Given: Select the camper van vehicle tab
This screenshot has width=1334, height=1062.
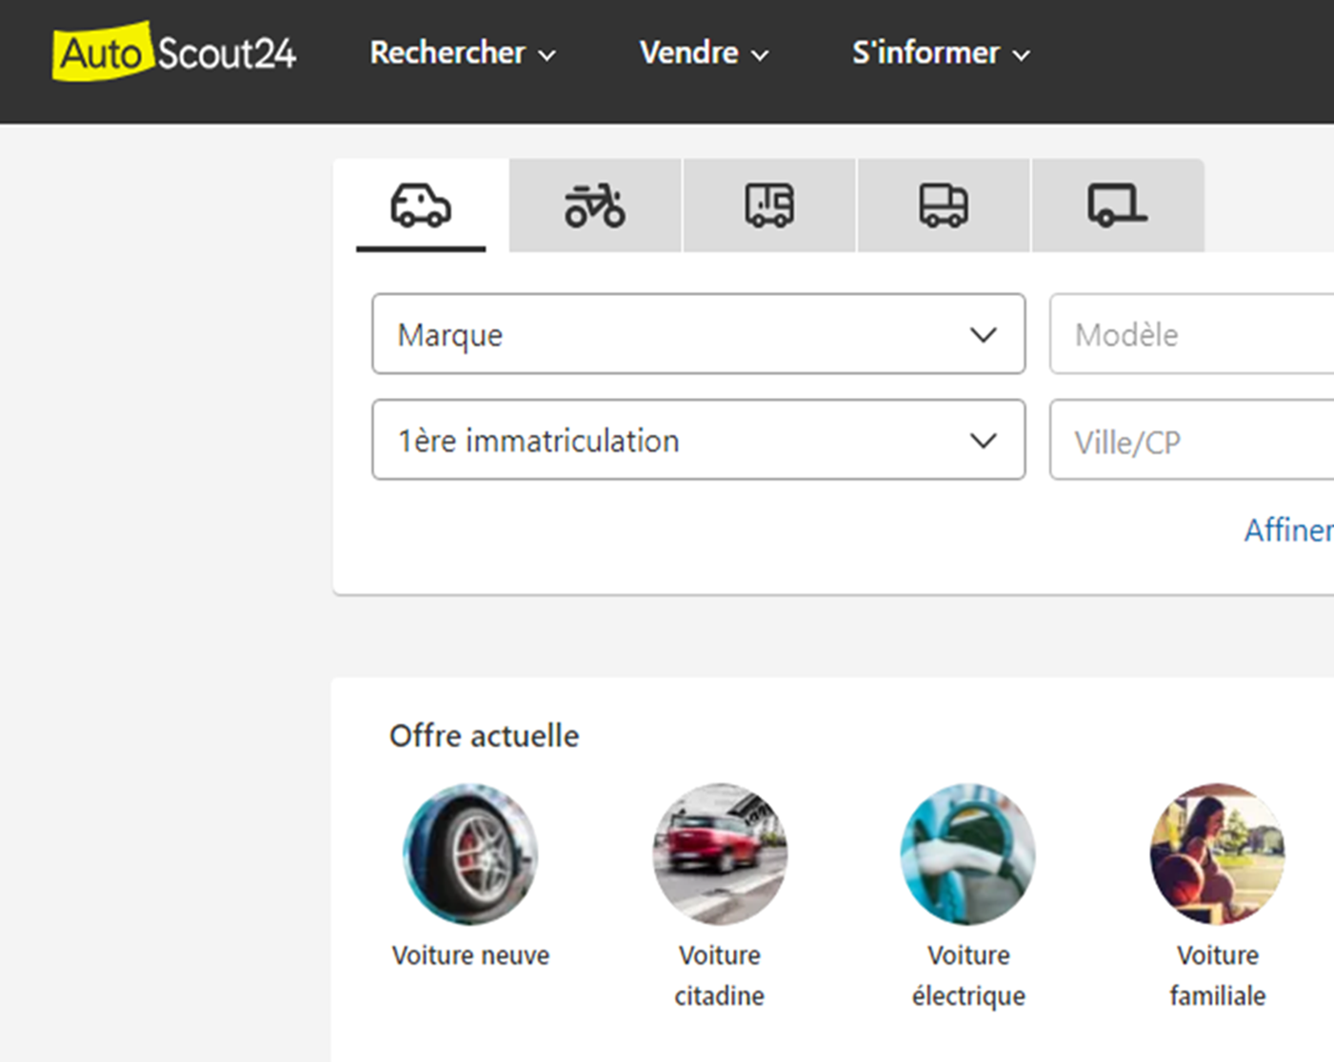Looking at the screenshot, I should (x=769, y=206).
